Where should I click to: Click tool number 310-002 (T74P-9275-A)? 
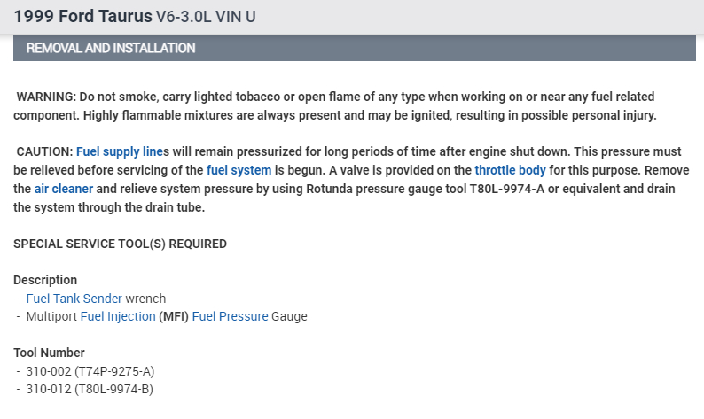pos(90,371)
